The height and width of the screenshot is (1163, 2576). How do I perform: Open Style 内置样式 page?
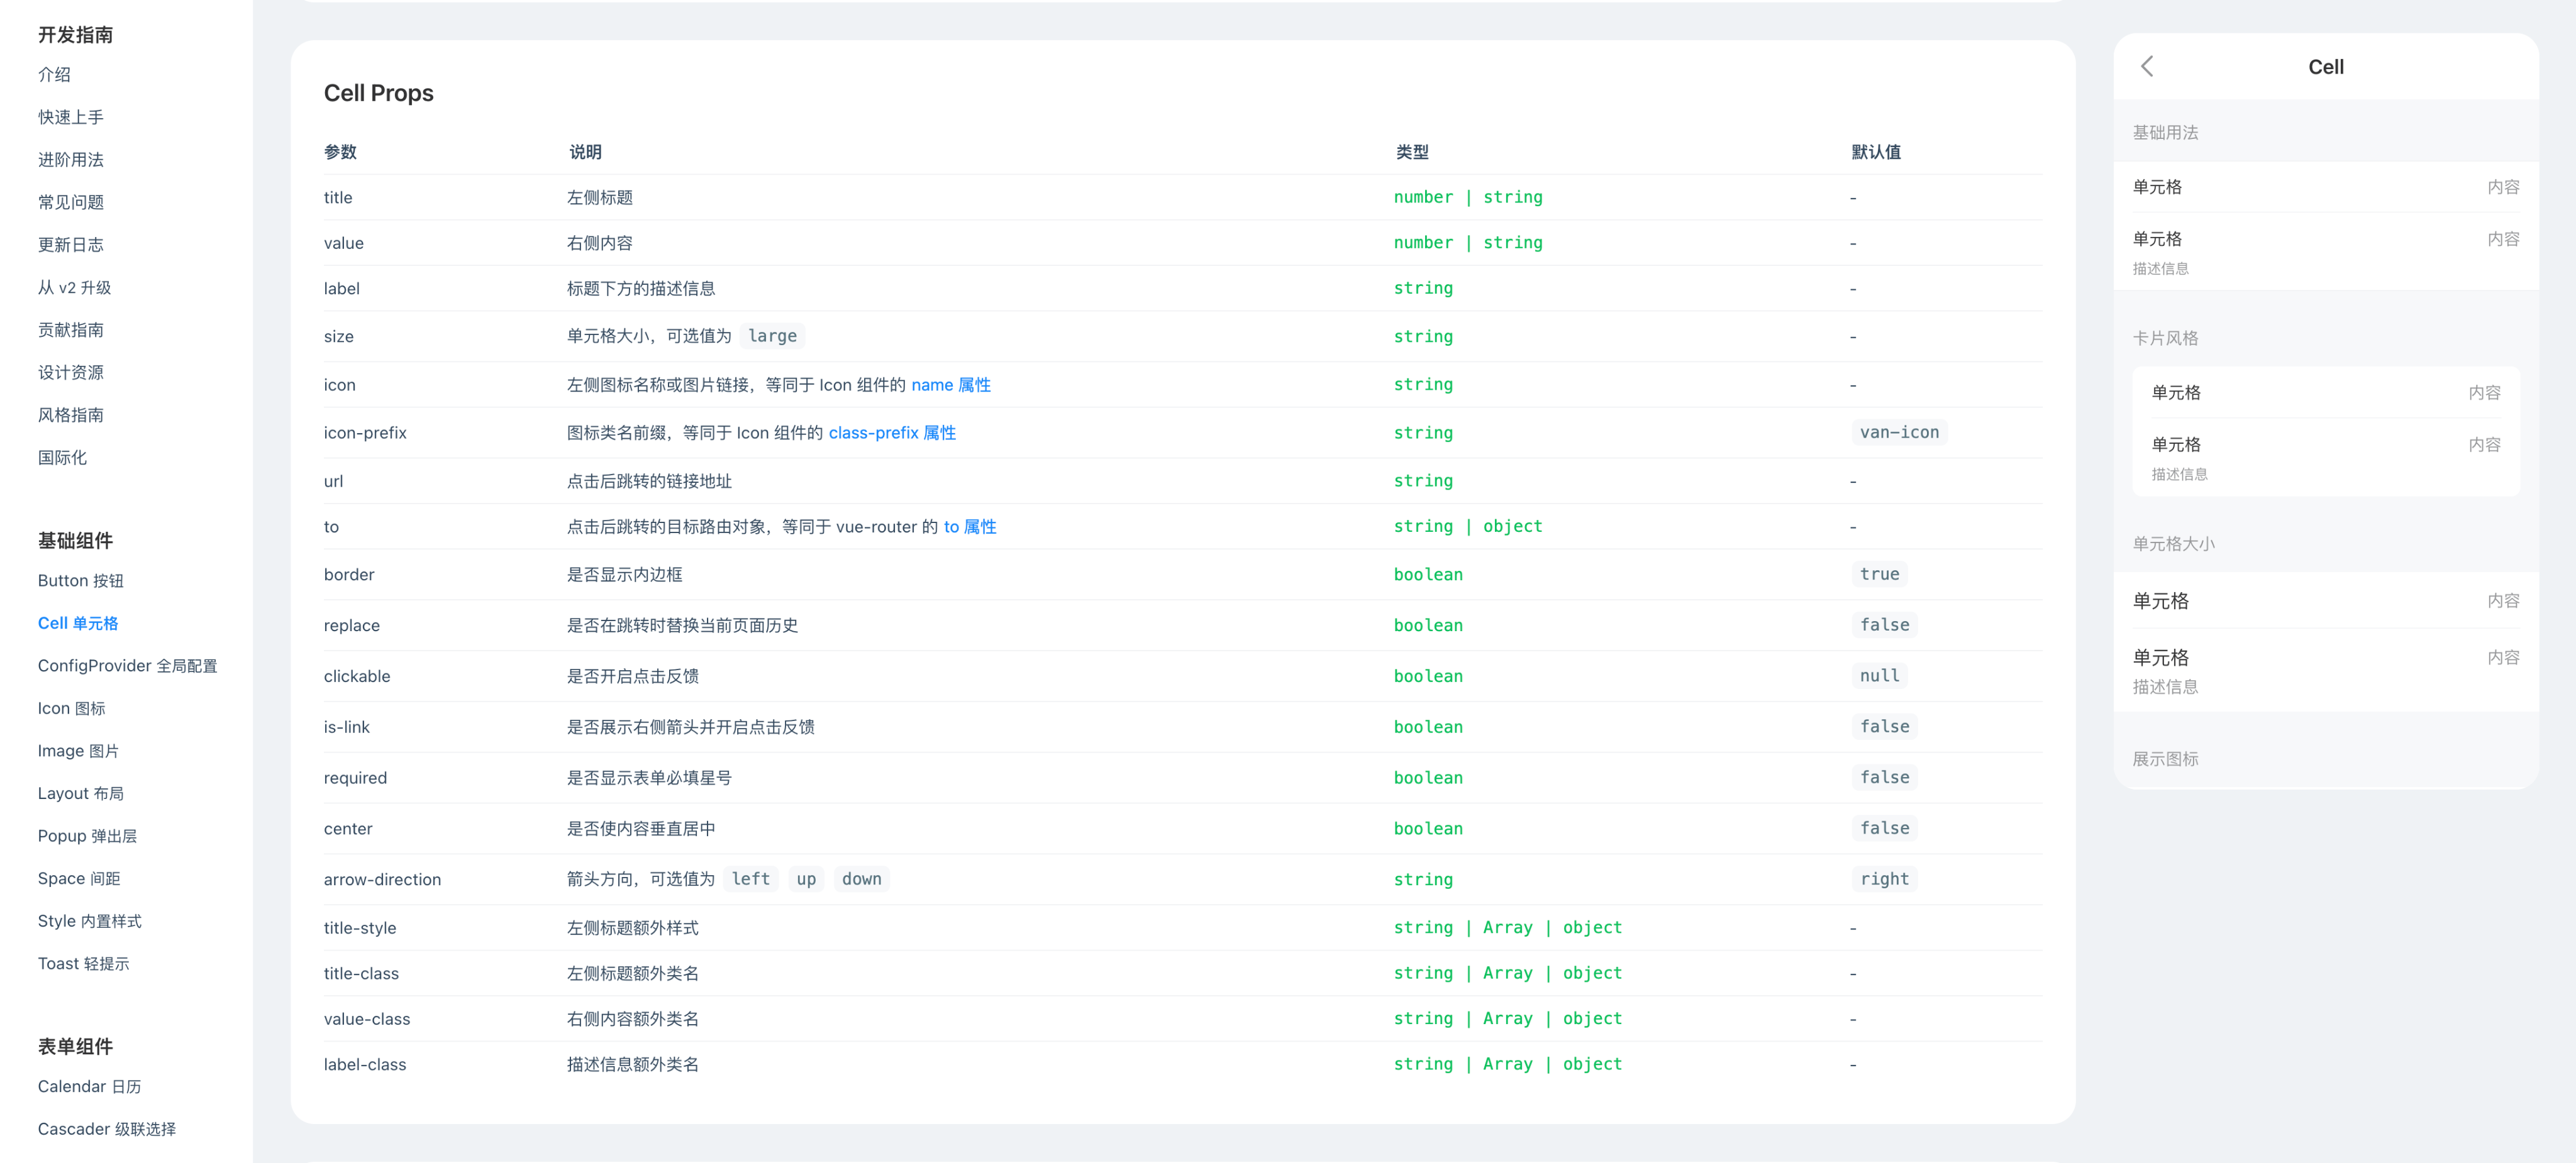coord(89,921)
